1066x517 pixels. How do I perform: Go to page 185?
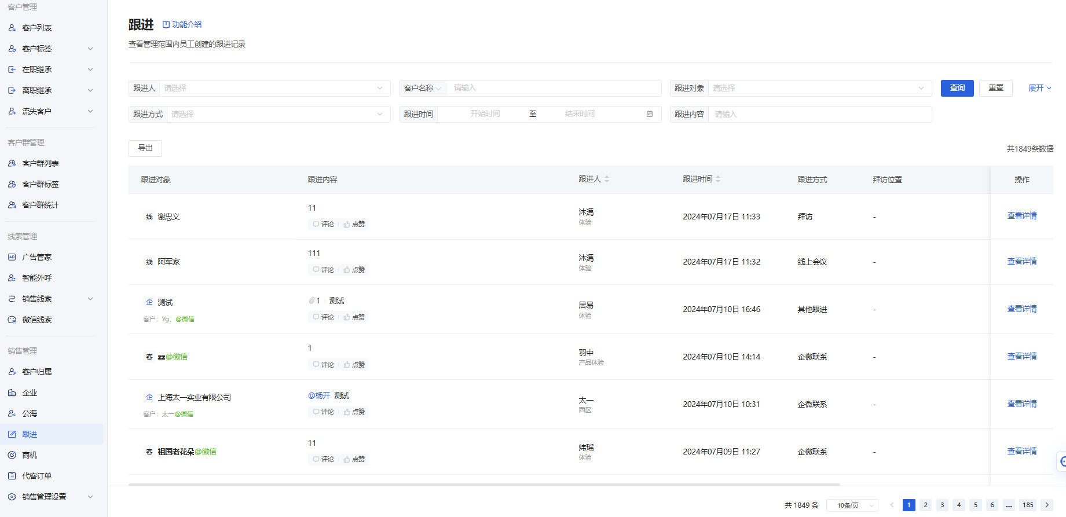[1028, 505]
